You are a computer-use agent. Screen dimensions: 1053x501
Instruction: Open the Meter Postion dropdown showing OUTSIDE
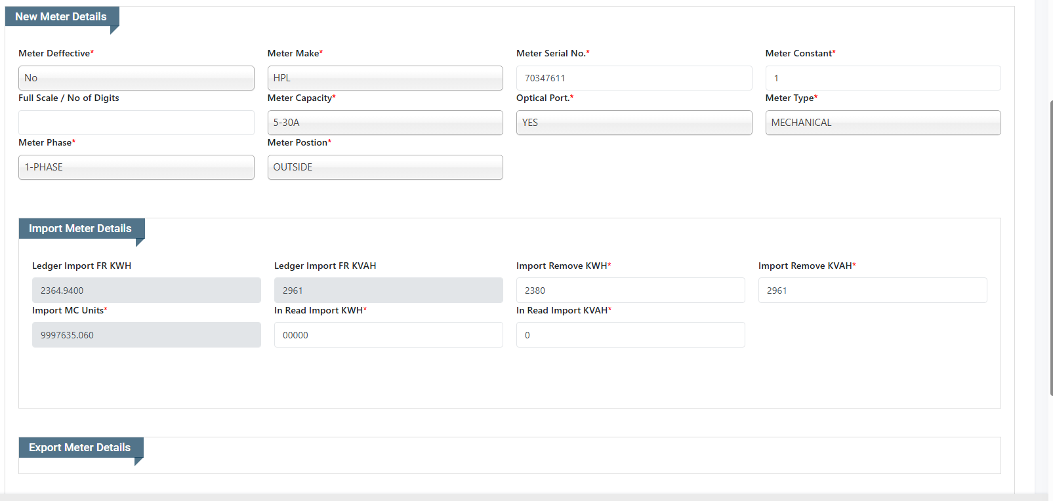(384, 167)
